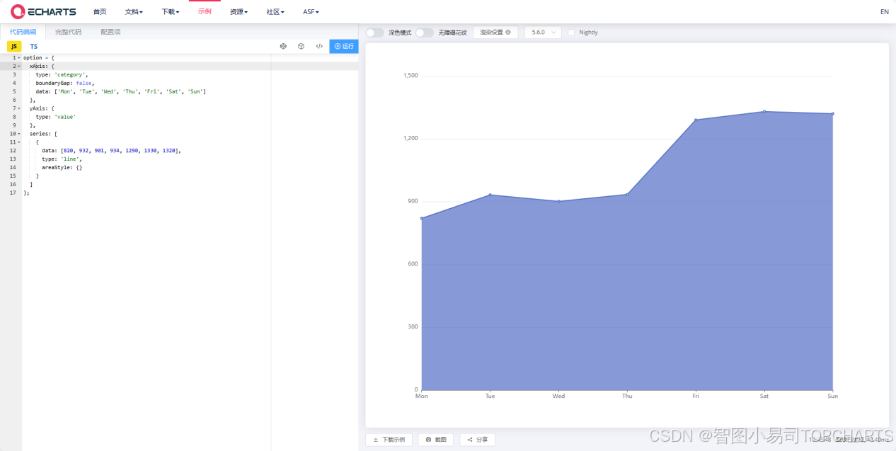Open the 完整代码 tab
This screenshot has height=451, width=896.
[68, 32]
